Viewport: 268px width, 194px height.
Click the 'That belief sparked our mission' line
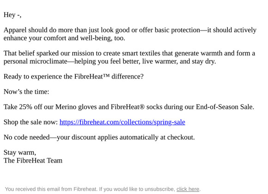click(129, 53)
